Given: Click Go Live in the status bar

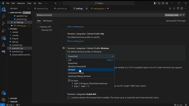Looking at the screenshot, I should (x=178, y=105).
